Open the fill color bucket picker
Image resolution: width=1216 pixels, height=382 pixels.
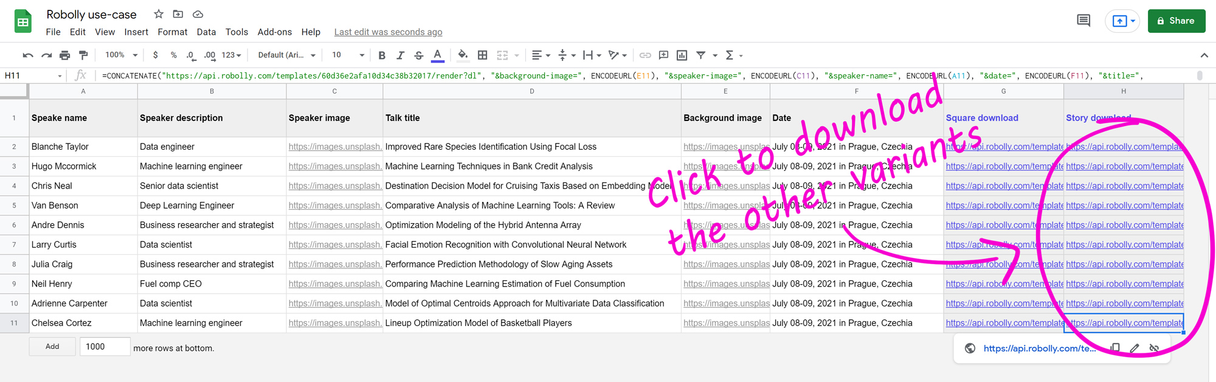click(463, 55)
